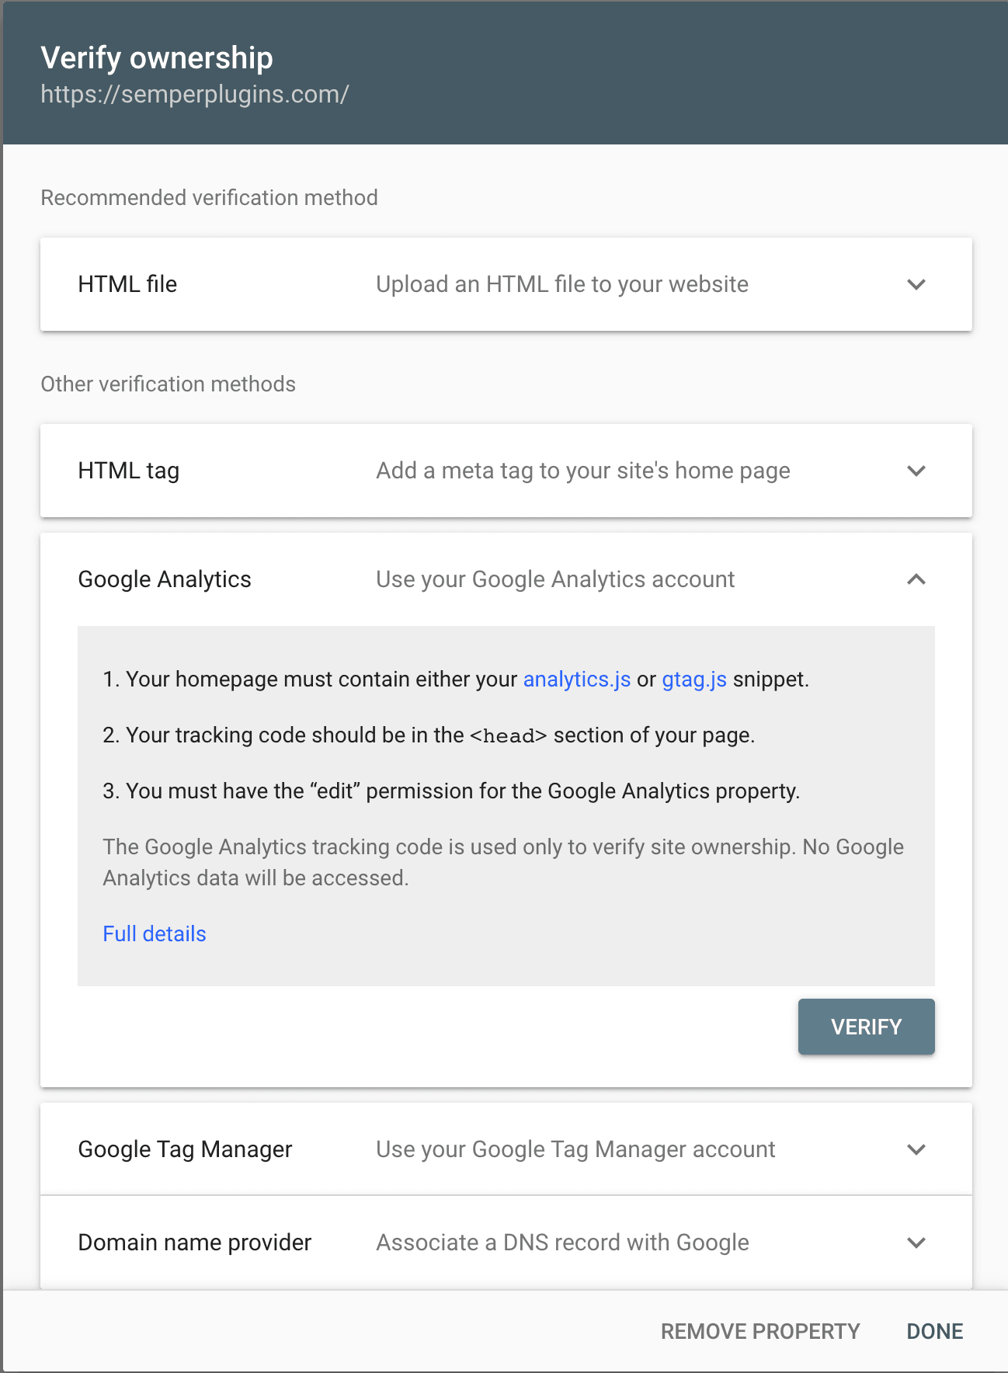Image resolution: width=1008 pixels, height=1373 pixels.
Task: Expand the Google Tag Manager chevron
Action: 916,1149
